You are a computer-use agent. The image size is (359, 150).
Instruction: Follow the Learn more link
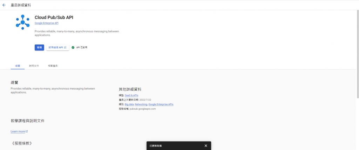pos(18,131)
